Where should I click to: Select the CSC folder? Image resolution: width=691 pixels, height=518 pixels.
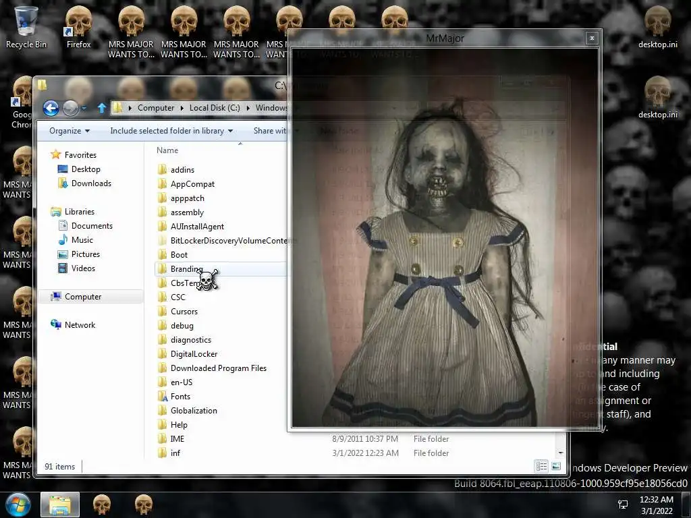click(171, 297)
